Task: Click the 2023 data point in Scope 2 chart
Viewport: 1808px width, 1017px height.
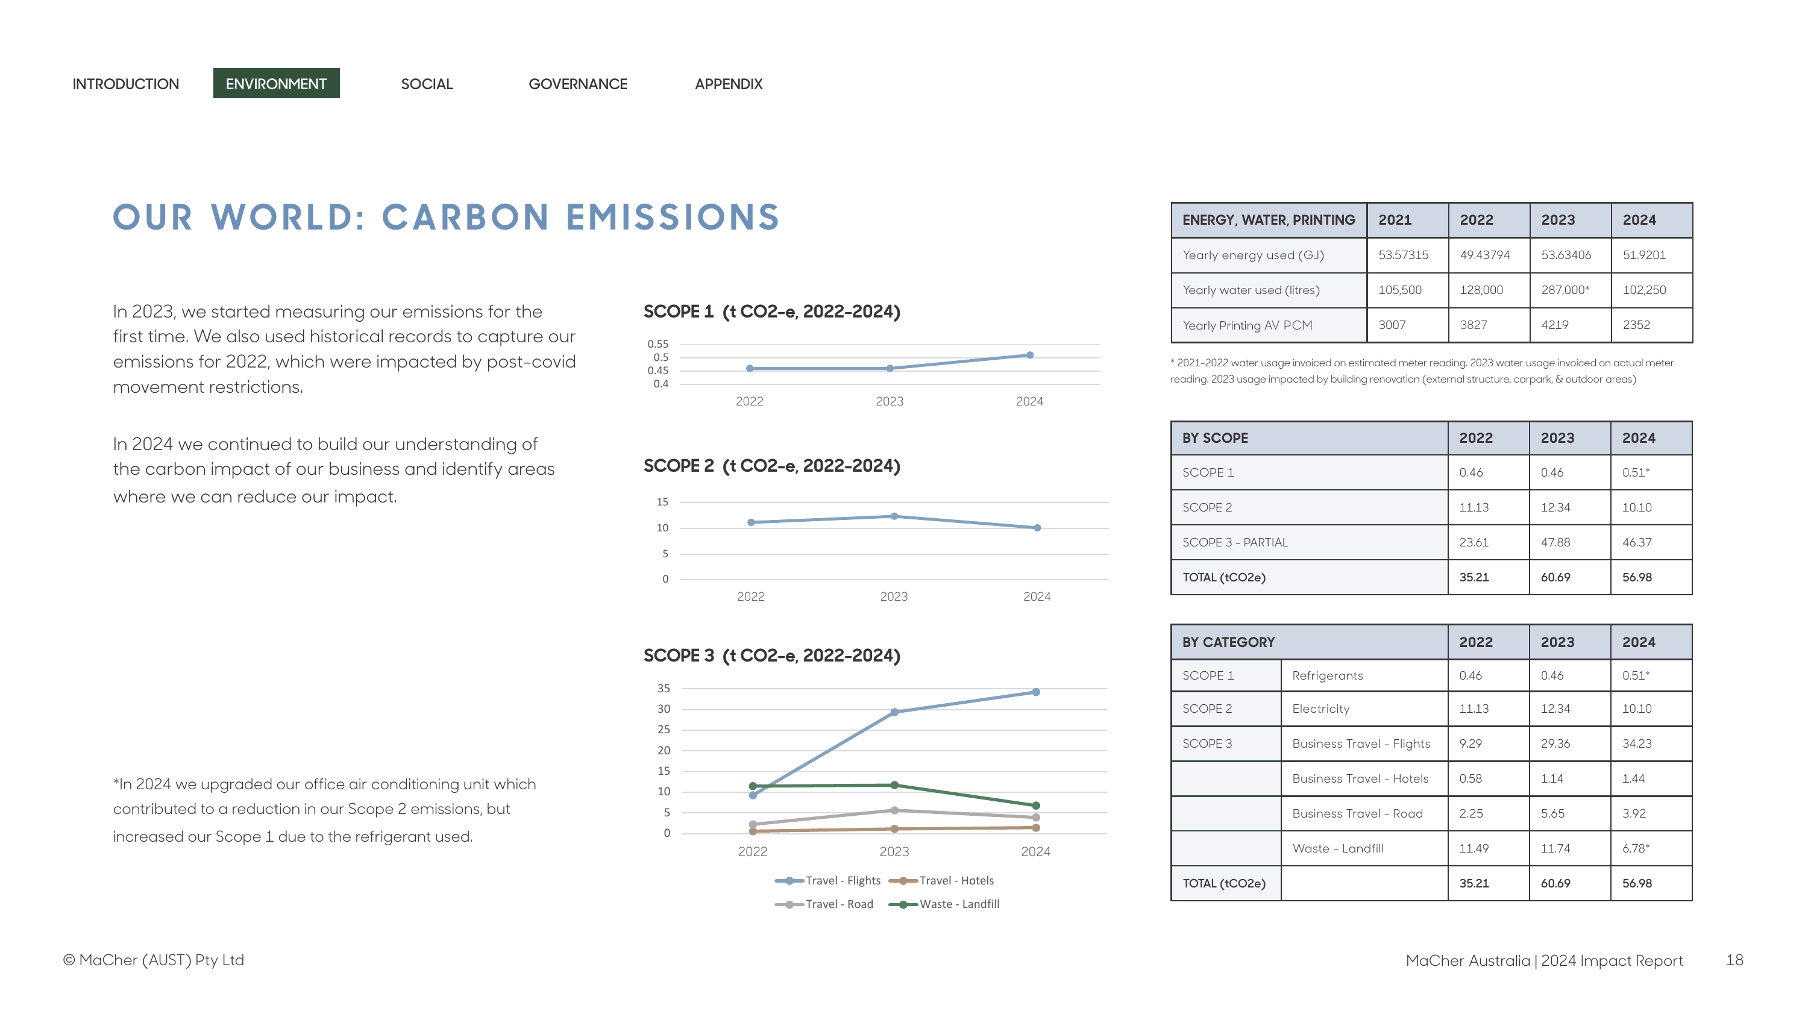Action: [x=894, y=516]
